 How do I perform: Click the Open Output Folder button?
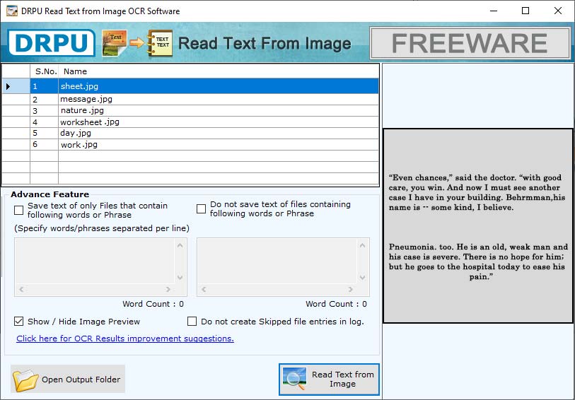68,379
